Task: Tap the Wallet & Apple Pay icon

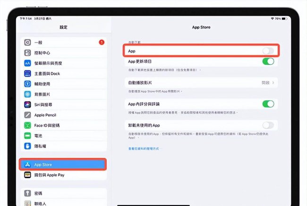Action: click(27, 175)
